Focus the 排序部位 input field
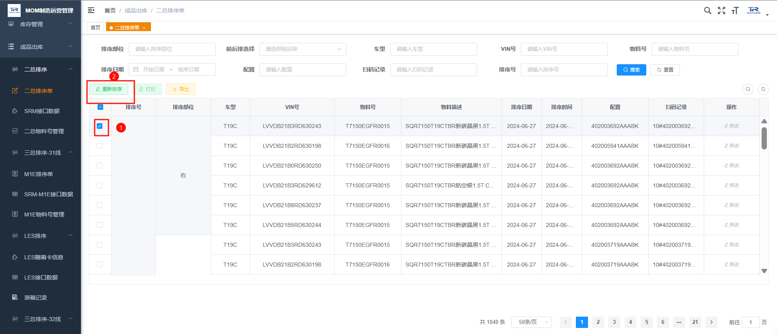Image resolution: width=777 pixels, height=334 pixels. (x=172, y=49)
